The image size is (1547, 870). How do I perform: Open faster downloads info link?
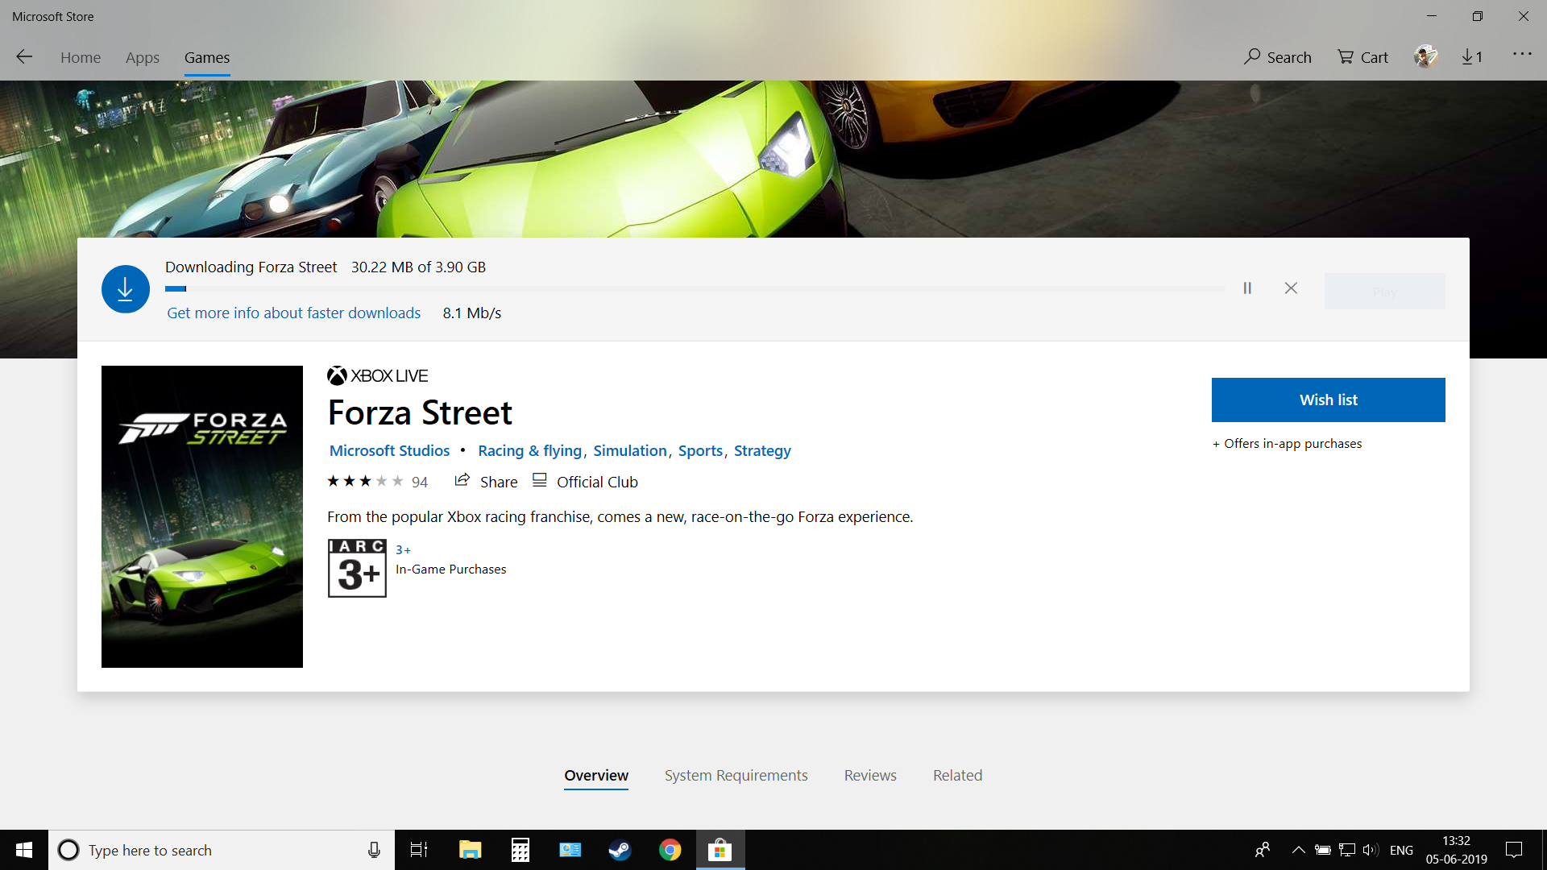(x=293, y=313)
